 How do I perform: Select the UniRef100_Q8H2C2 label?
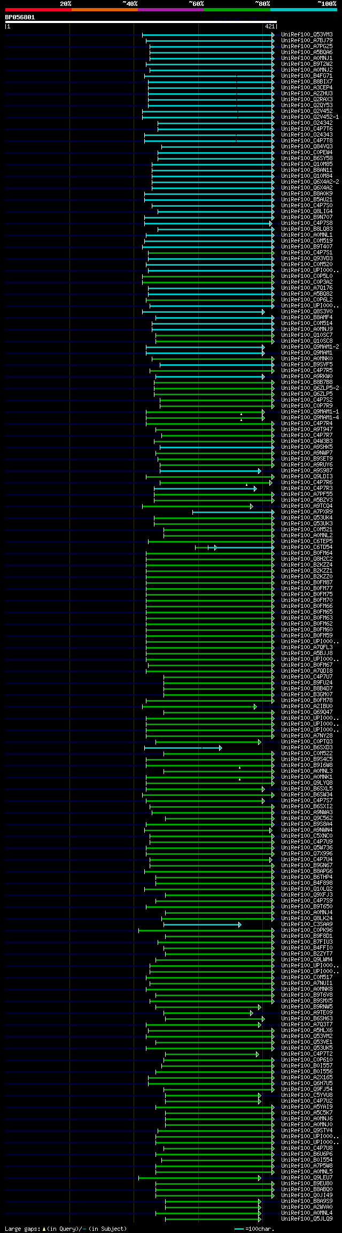coord(307,559)
